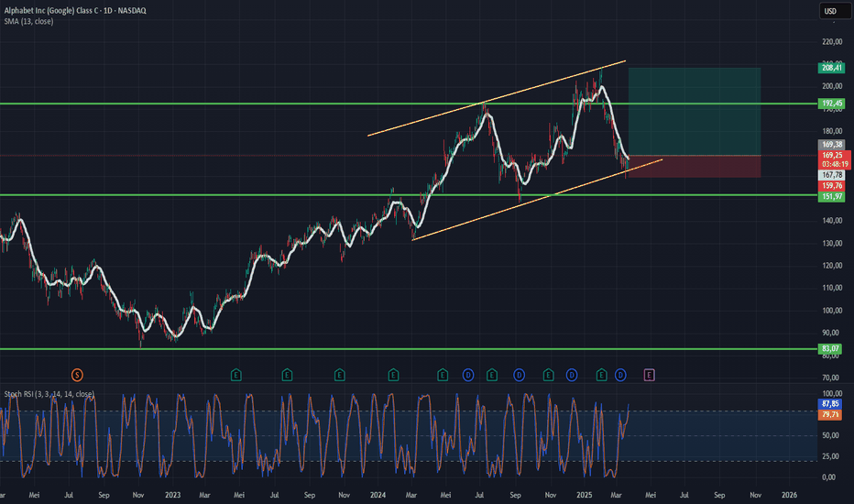Select the green profit zone of long position
Viewport: 854px width, 504px height.
695,112
